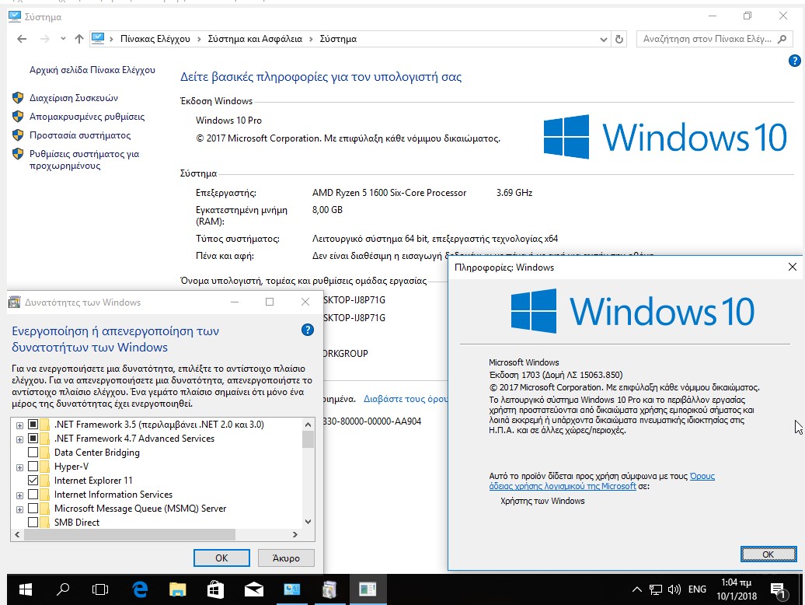805x605 pixels.
Task: Click Σύστημα και Ασφάλεια breadcrumb
Action: [x=255, y=39]
